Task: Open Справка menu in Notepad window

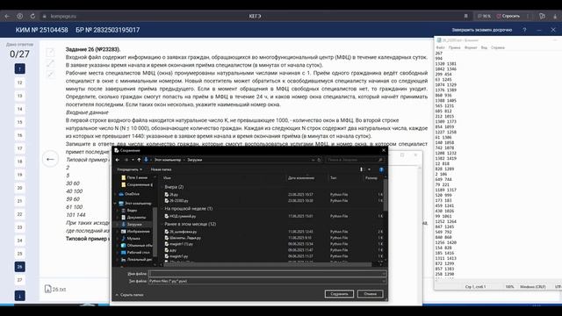Action: (498, 47)
